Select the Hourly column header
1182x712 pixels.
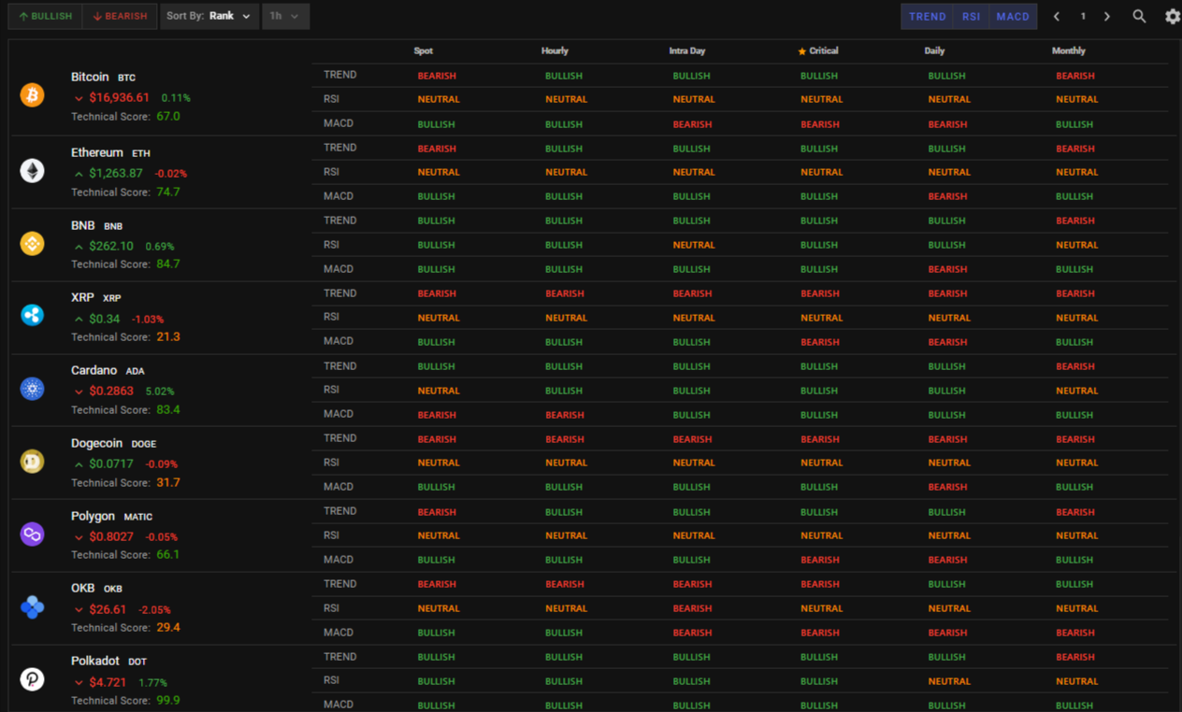[555, 51]
